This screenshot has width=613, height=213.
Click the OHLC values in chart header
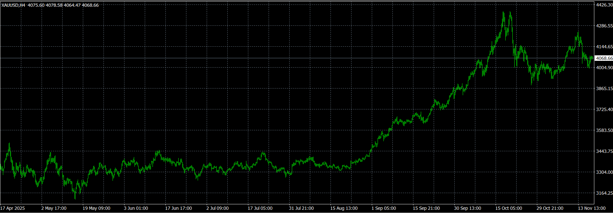[63, 5]
